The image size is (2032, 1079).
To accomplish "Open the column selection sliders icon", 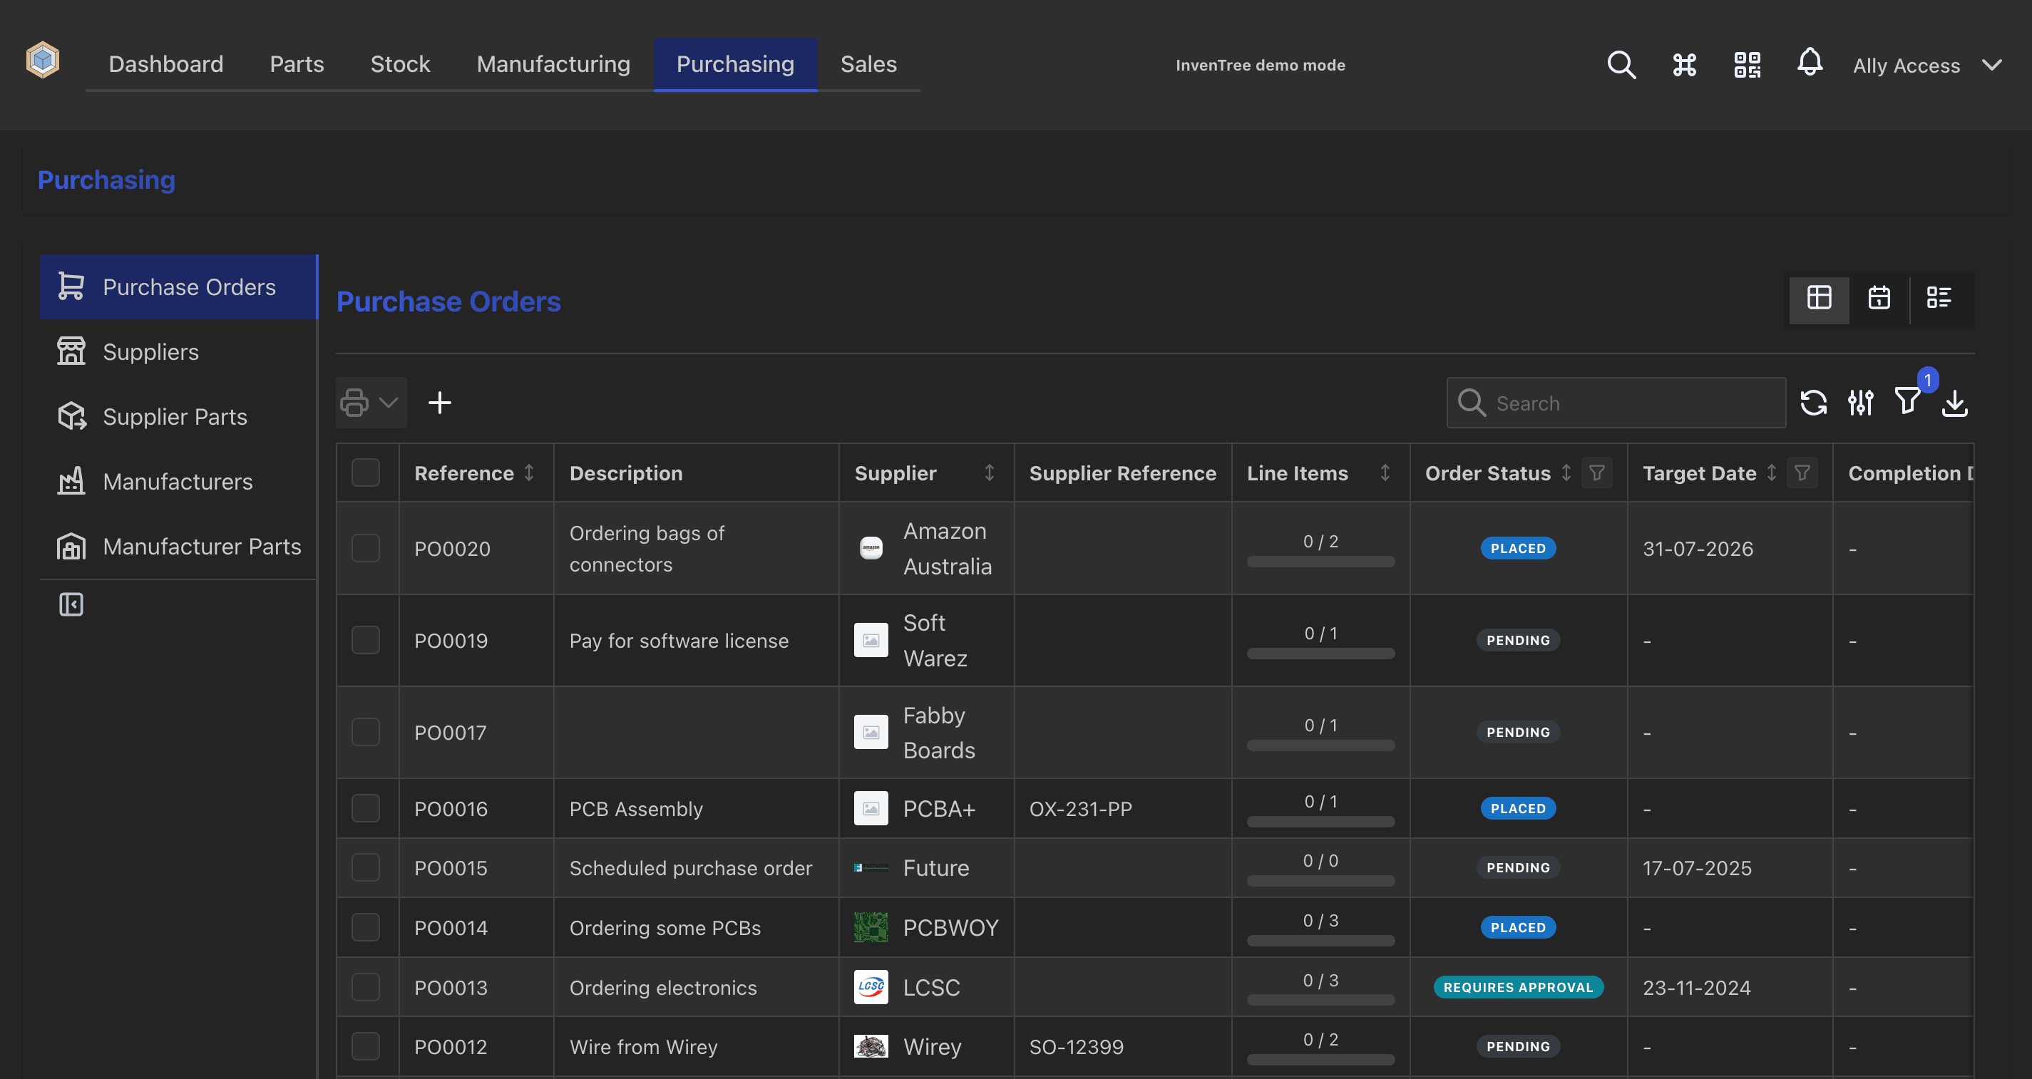I will [1861, 403].
